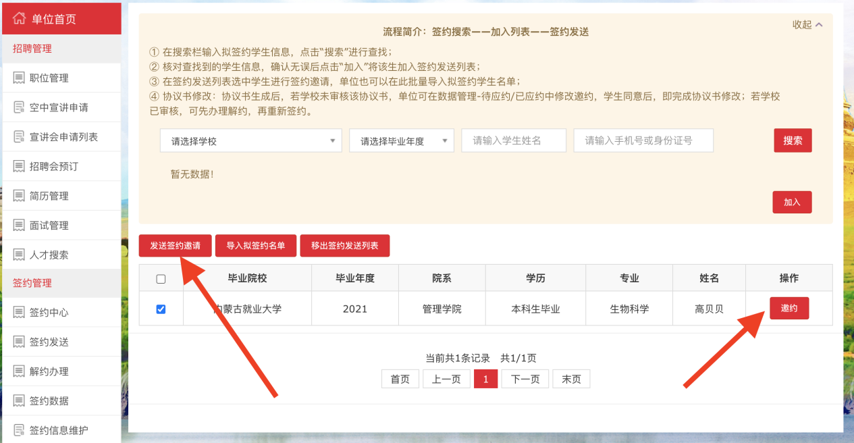Click the icon next to 解约办理
Viewport: 854px width, 443px height.
pos(19,371)
